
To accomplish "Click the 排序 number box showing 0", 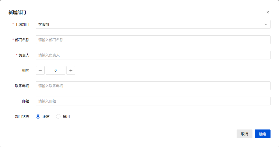I will click(x=56, y=70).
